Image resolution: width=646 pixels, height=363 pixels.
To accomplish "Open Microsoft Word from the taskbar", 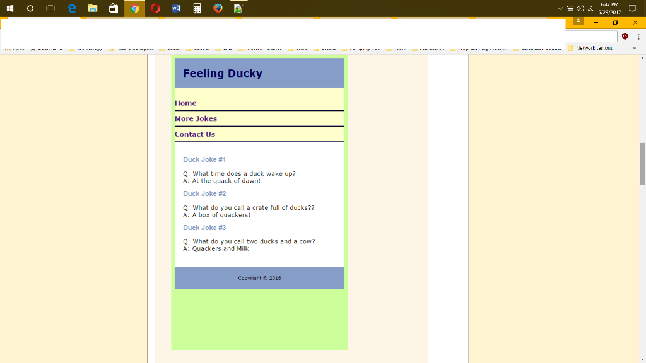I will click(x=176, y=9).
